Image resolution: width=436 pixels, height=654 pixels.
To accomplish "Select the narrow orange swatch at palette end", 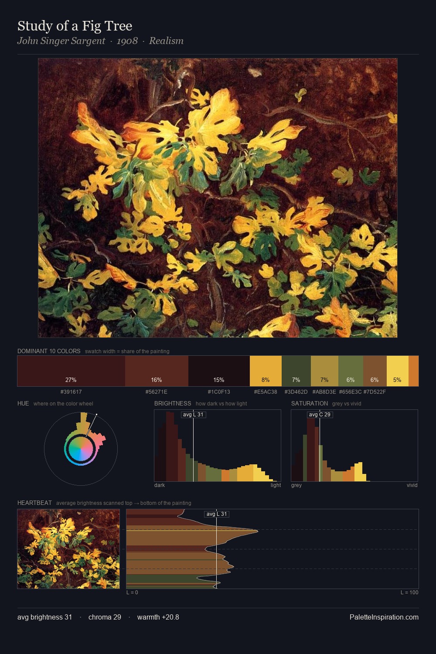I will [413, 371].
